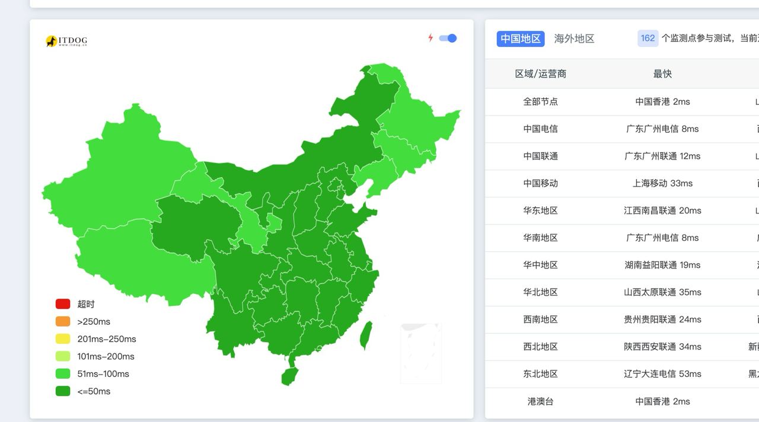Click the orange >250ms legend swatch
The height and width of the screenshot is (422, 759).
tap(63, 322)
